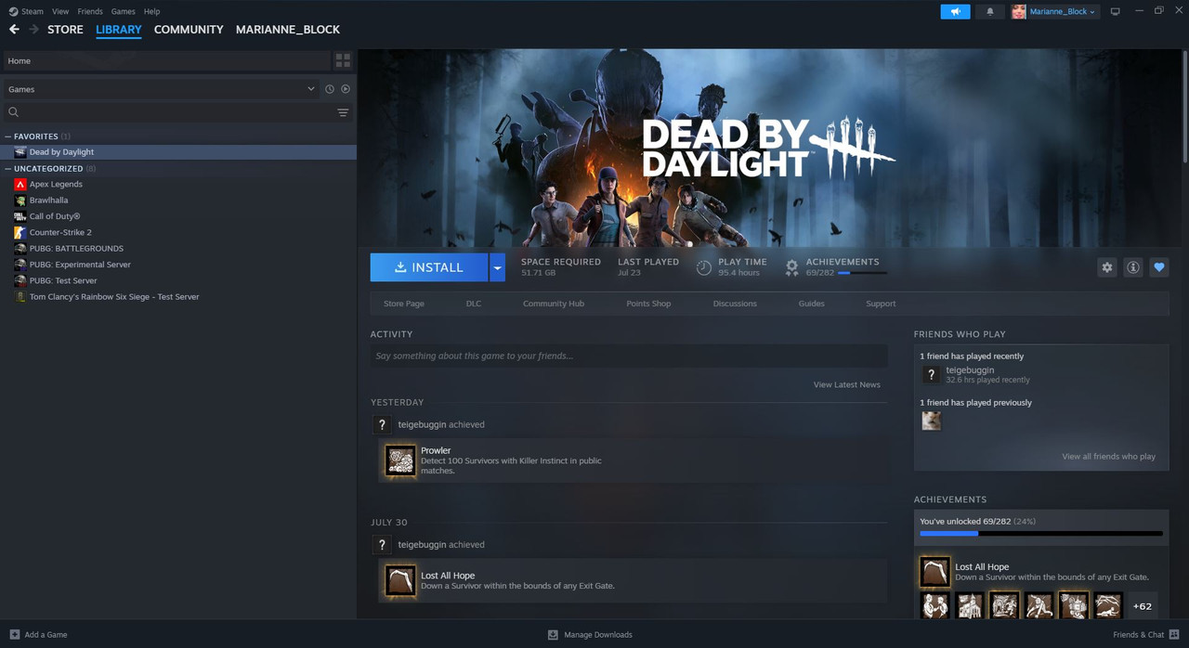This screenshot has height=648, width=1189.
Task: Select the Brawlhalla game icon
Action: tap(20, 201)
